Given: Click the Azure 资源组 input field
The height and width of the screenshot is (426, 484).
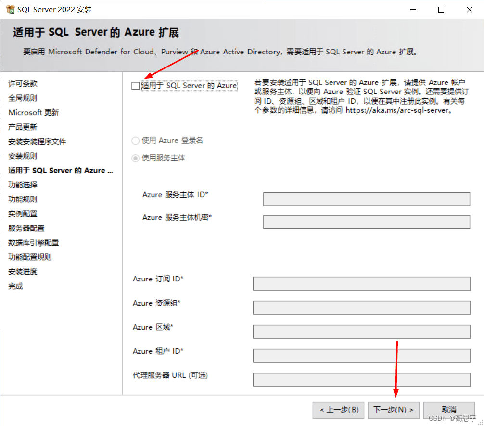Looking at the screenshot, I should (361, 307).
